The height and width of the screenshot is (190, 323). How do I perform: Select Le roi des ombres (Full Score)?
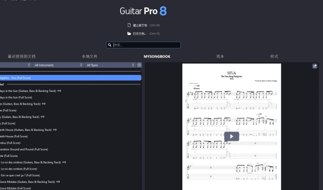point(19,169)
